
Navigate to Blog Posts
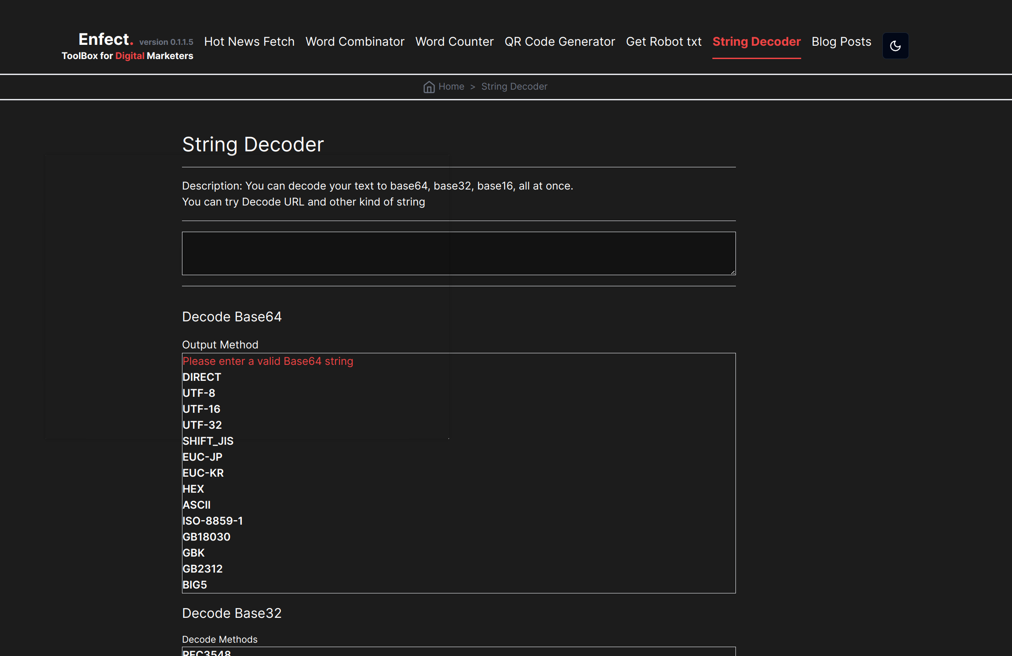841,41
